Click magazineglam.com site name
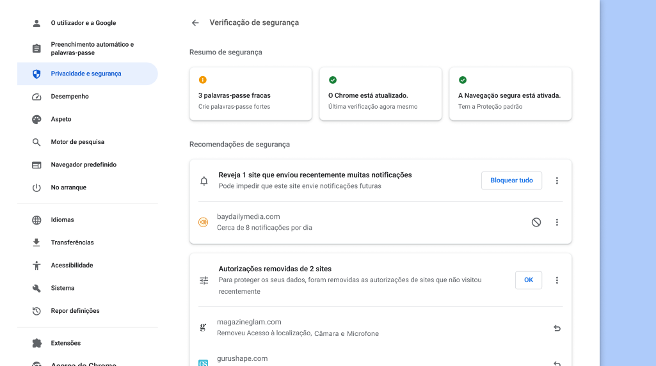Image resolution: width=656 pixels, height=366 pixels. click(x=249, y=322)
